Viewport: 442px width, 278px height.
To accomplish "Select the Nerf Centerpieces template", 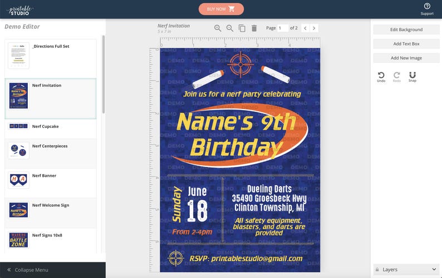I will tap(51, 153).
